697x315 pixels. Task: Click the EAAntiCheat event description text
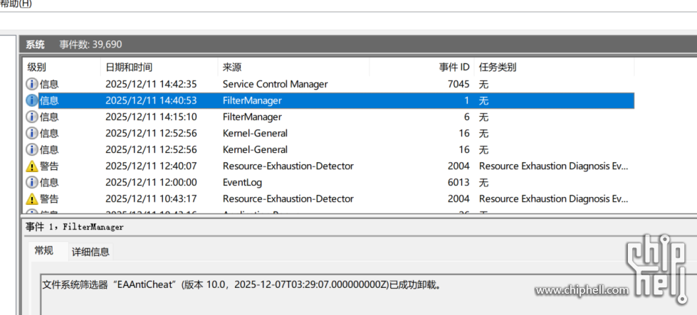[x=242, y=285]
